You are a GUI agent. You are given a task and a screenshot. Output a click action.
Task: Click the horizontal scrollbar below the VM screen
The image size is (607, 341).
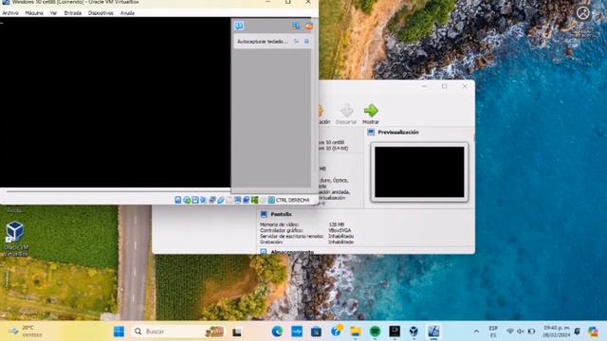(x=119, y=190)
